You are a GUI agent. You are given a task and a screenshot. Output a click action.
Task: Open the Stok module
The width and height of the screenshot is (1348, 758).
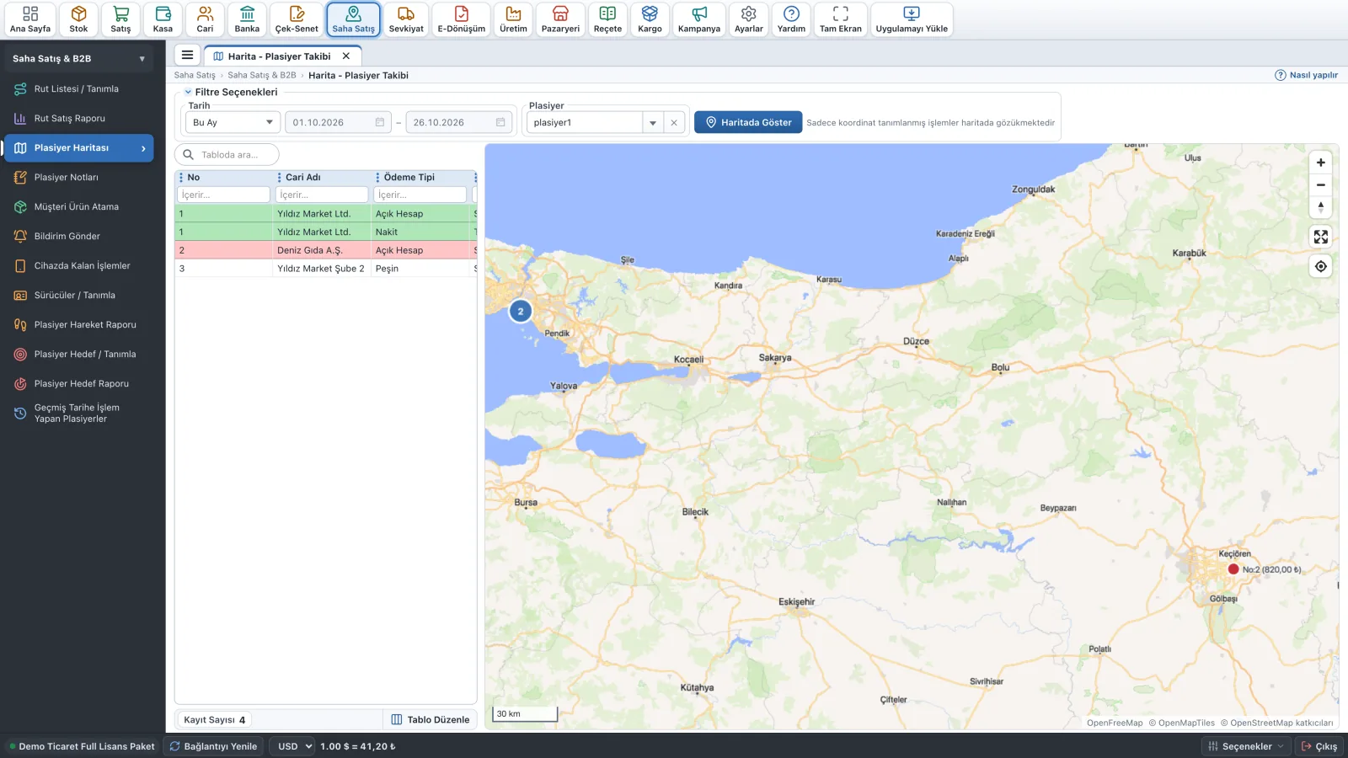tap(78, 19)
